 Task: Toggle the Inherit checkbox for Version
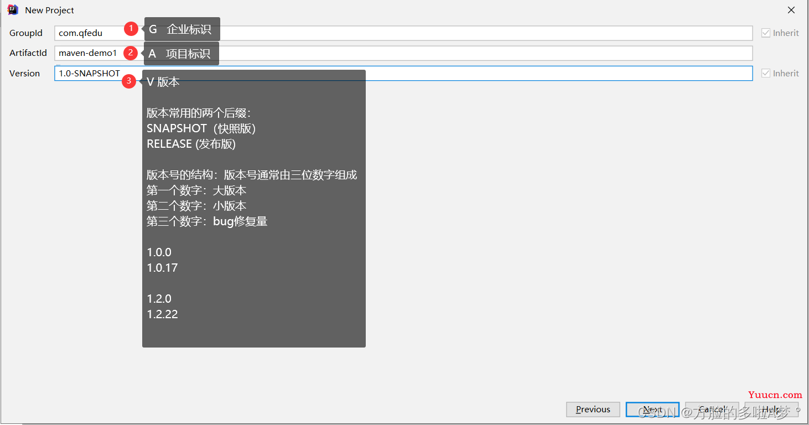766,73
